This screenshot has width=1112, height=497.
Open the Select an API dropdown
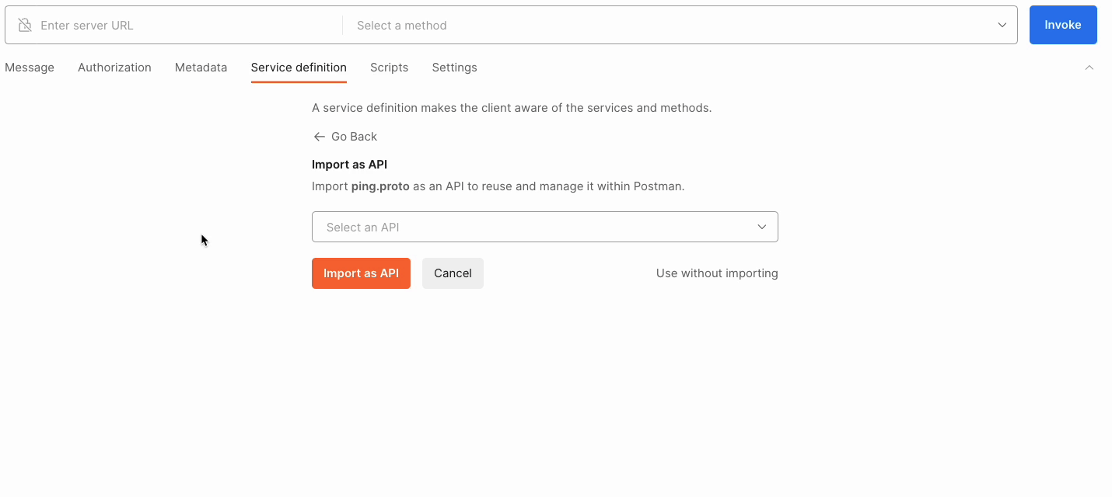point(544,227)
